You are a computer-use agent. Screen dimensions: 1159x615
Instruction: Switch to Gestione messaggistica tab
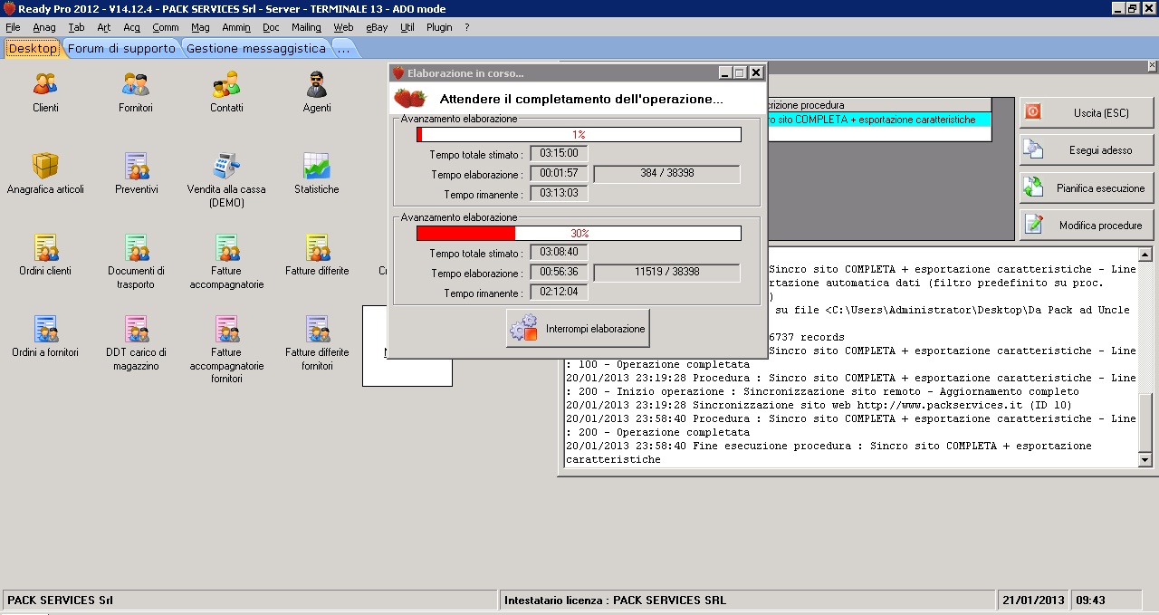(x=255, y=48)
